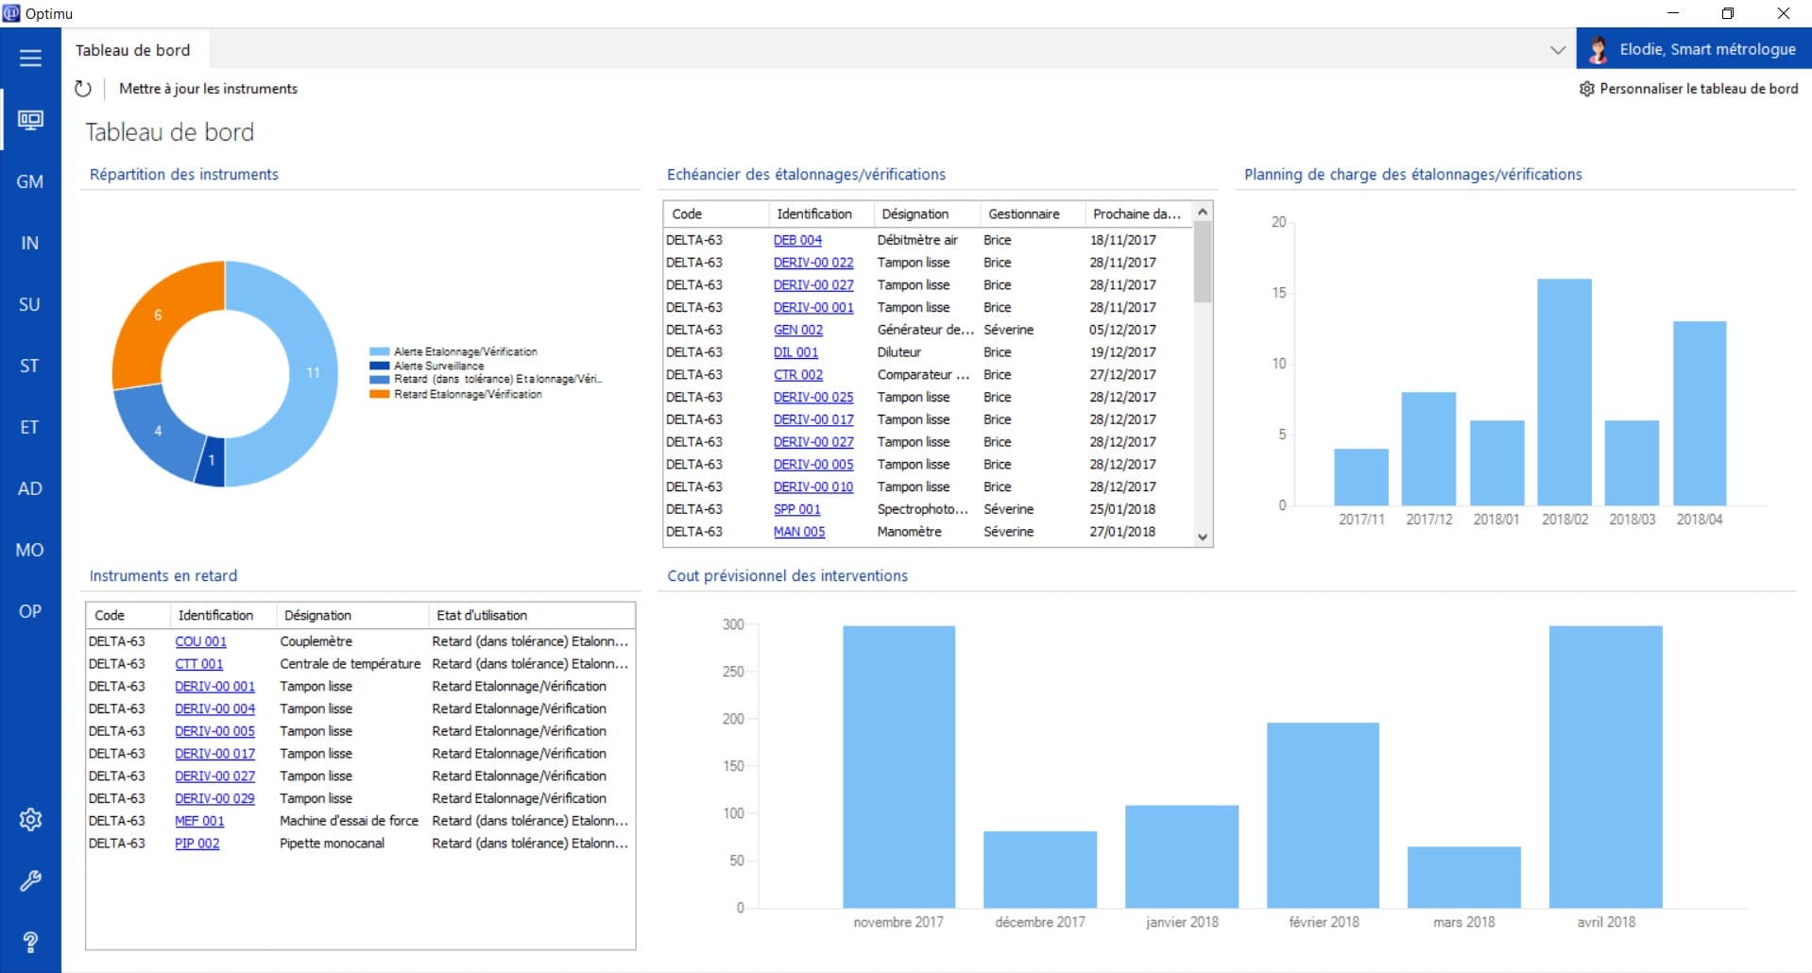This screenshot has width=1812, height=973.
Task: Sort Echéancier by Désignation column header
Action: (x=927, y=214)
